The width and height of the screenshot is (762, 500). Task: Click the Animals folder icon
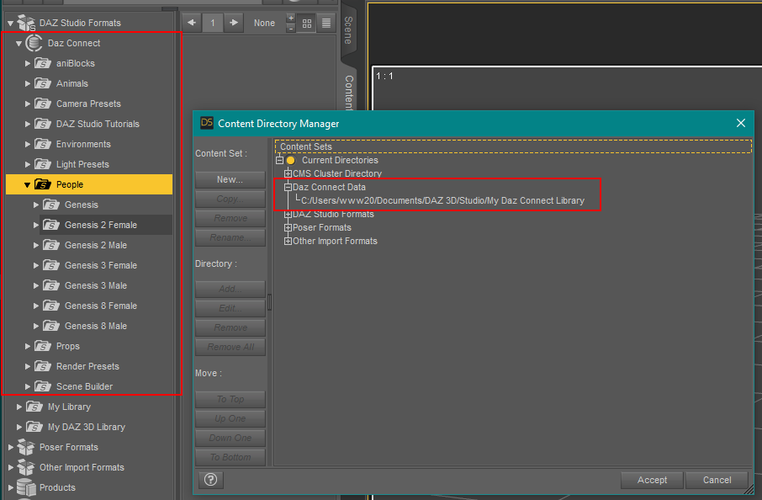click(43, 83)
